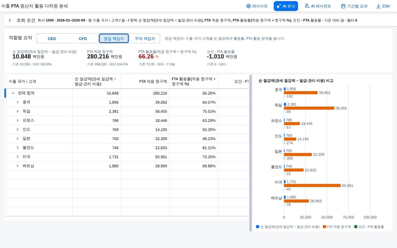Click the orange 미국 bar labeled 65,961
The width and height of the screenshot is (397, 248).
[x=312, y=186]
